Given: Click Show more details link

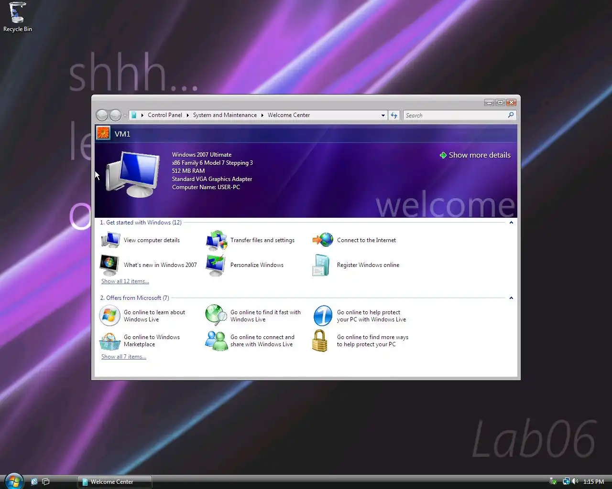Looking at the screenshot, I should pos(475,155).
